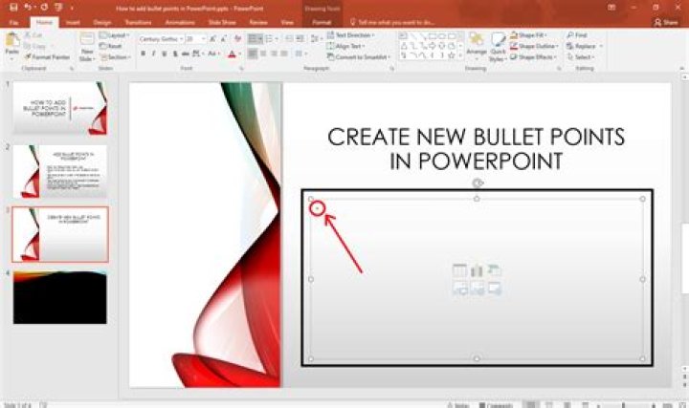Select slide 1 thumbnail titled How to Add Bullet Points
This screenshot has height=408, width=689.
click(x=59, y=108)
